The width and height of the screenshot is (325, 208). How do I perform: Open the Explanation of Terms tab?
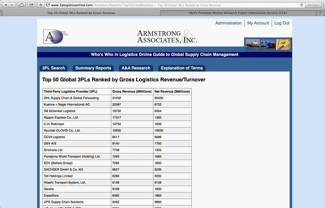[x=182, y=68]
